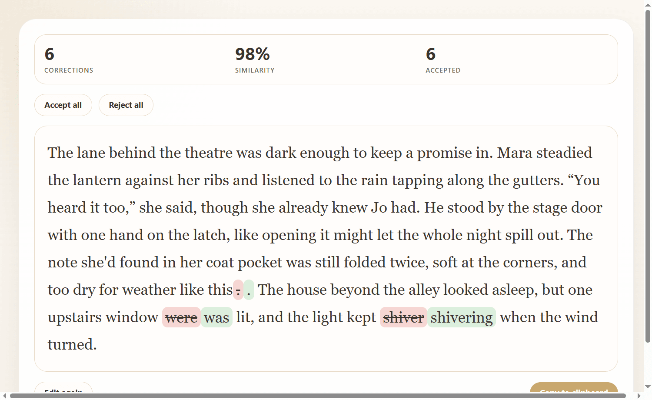Click the 98% Similarity statistic
This screenshot has width=652, height=400.
pos(254,59)
